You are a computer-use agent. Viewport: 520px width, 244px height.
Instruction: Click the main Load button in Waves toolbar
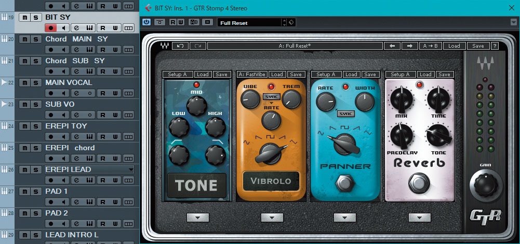point(454,46)
